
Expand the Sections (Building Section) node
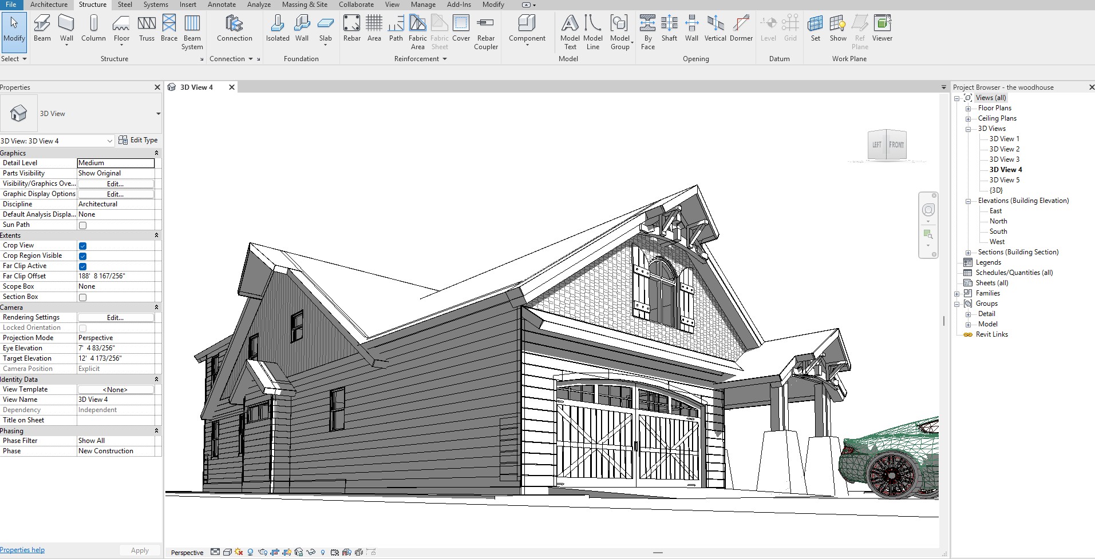pos(968,253)
